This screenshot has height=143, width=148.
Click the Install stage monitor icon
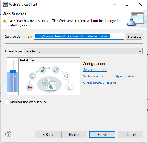56,70
